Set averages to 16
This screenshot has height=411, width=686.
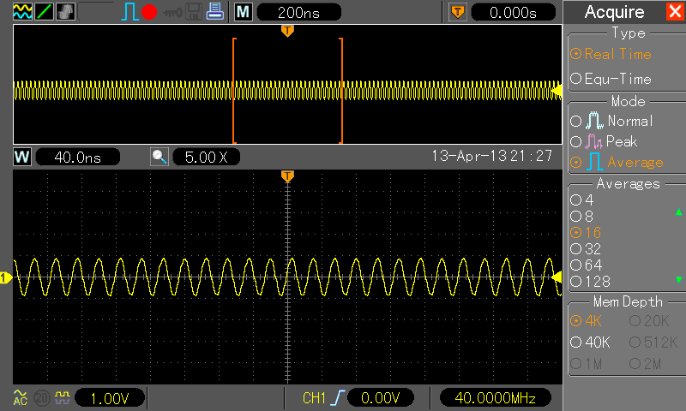coord(586,233)
